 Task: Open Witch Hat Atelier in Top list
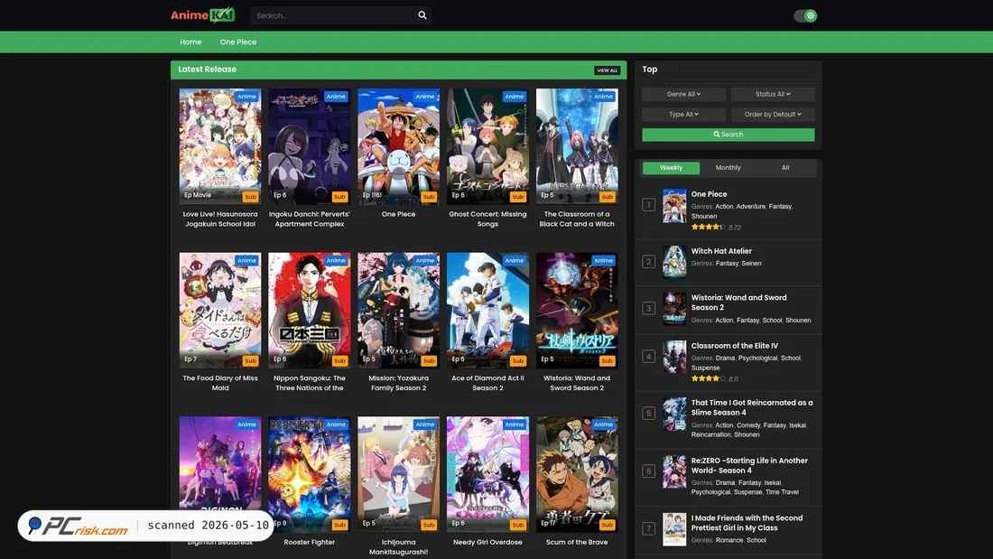(721, 251)
